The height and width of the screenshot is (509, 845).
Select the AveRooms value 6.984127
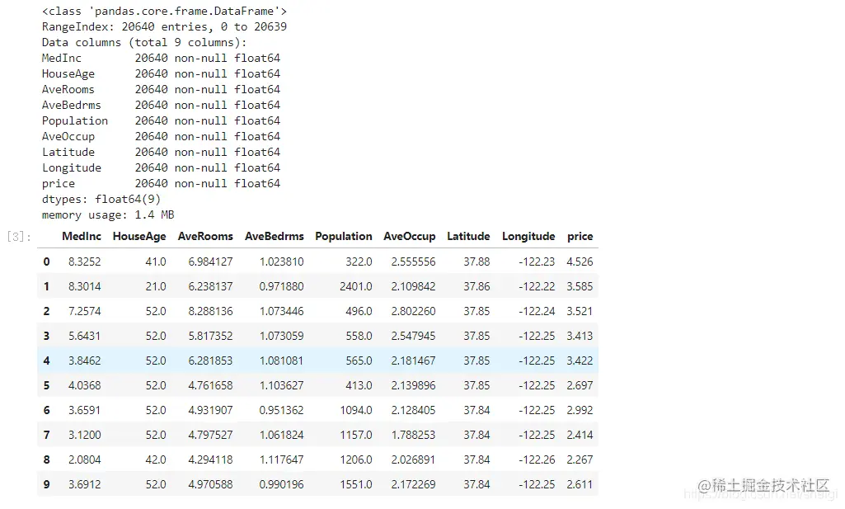coord(211,262)
